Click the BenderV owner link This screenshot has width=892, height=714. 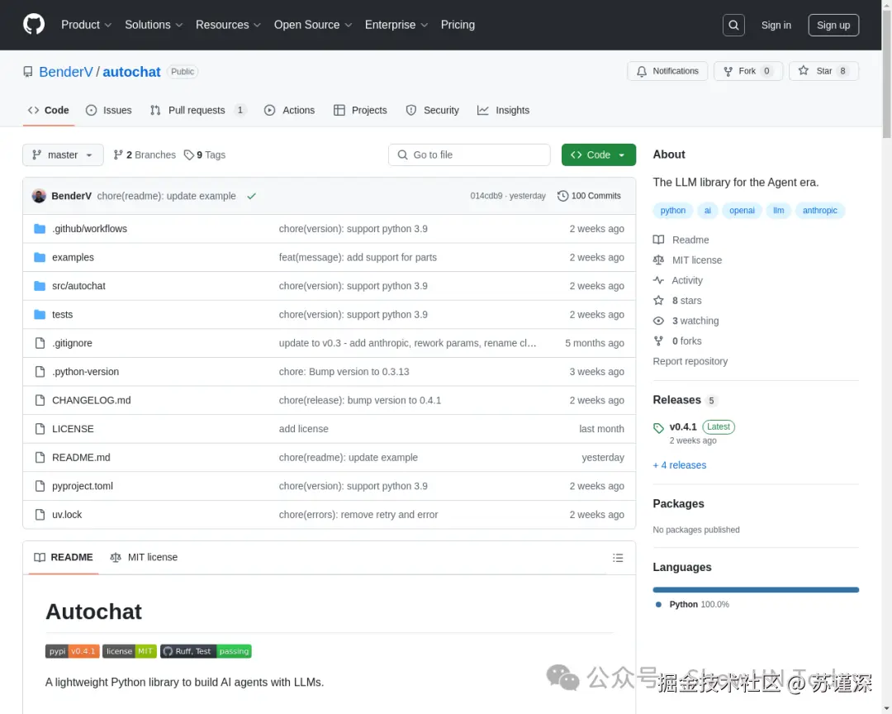tap(66, 72)
